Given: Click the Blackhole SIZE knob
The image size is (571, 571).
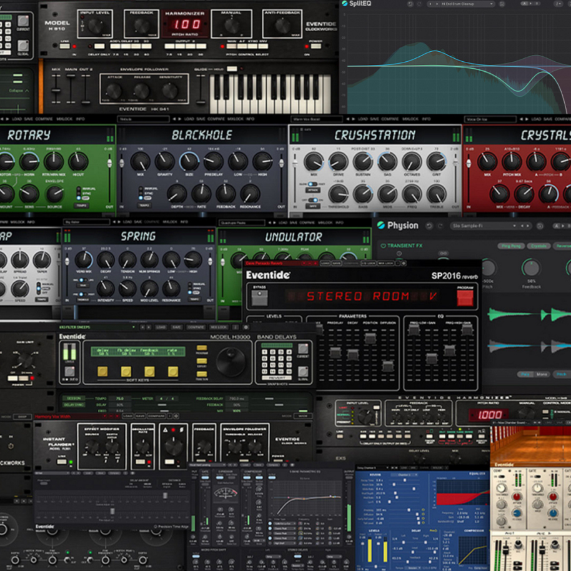Looking at the screenshot, I should 189,161.
